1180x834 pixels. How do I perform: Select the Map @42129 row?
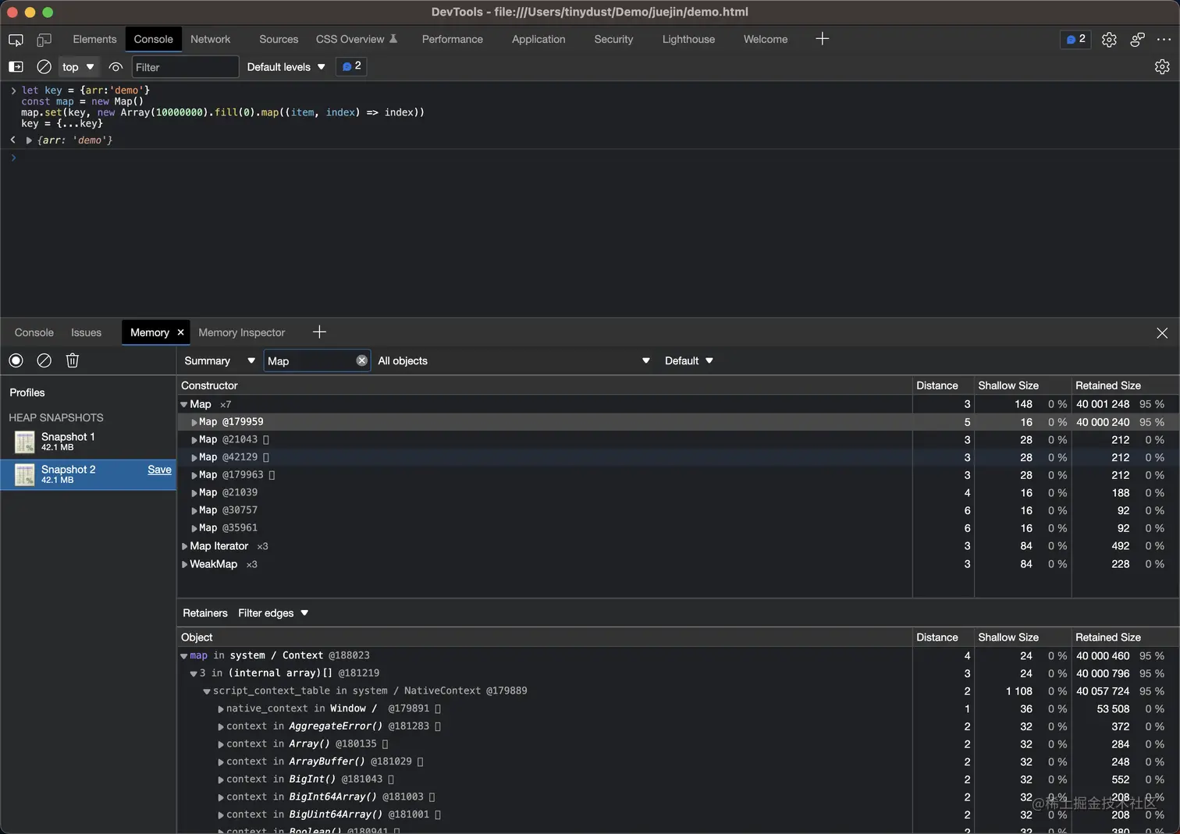click(678, 457)
